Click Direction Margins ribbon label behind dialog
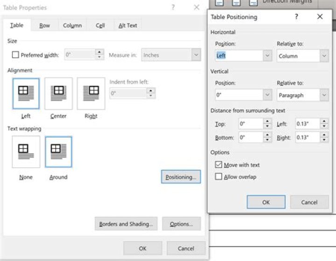The image size is (336, 261). 287,1
